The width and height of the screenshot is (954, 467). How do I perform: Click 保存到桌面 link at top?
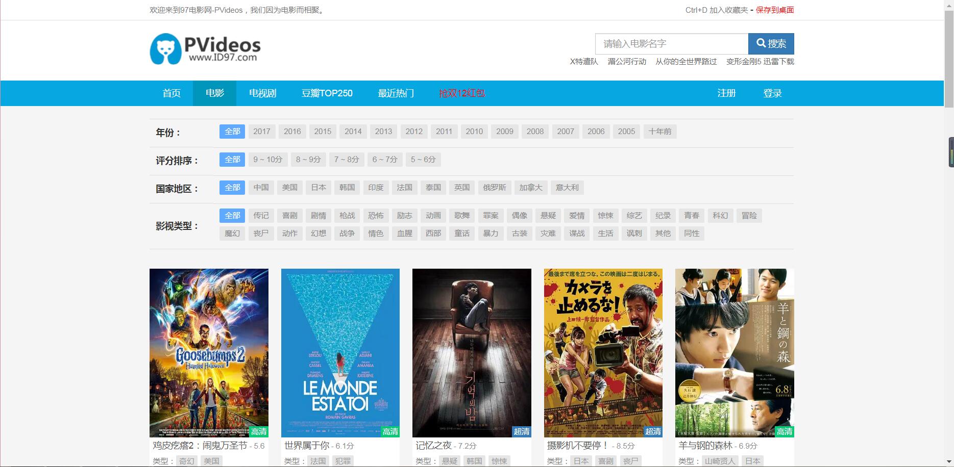[x=775, y=10]
